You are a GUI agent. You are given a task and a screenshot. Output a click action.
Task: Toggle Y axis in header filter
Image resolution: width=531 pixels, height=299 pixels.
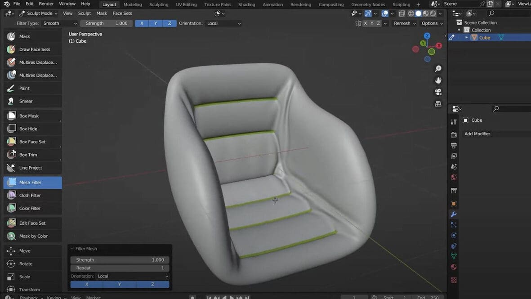156,23
